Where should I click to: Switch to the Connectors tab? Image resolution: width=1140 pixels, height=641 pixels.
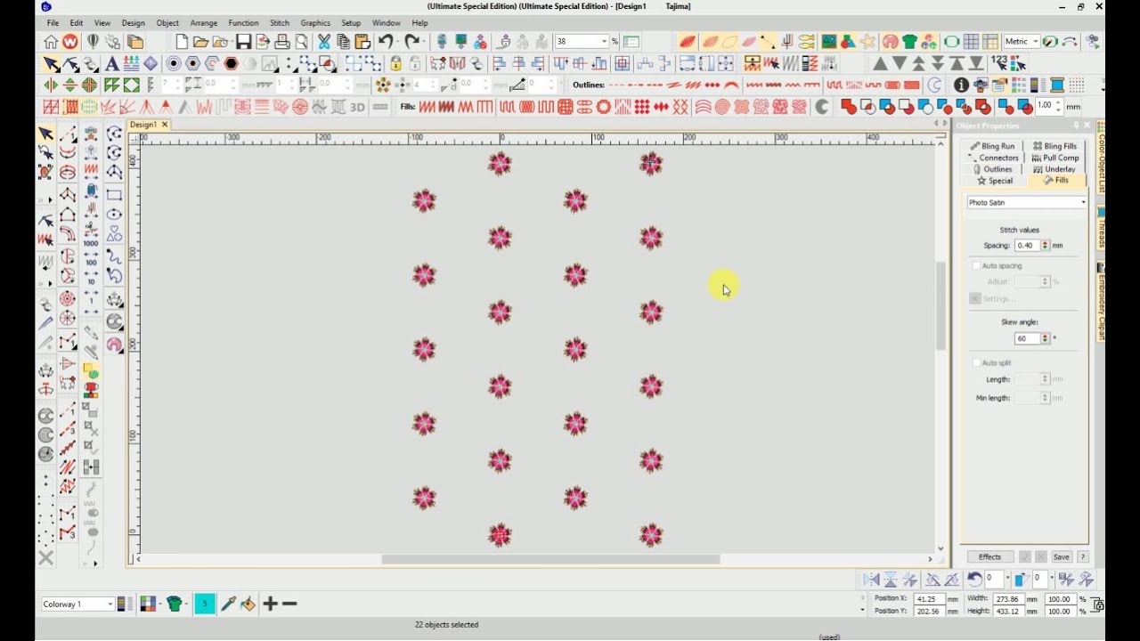[x=993, y=158]
